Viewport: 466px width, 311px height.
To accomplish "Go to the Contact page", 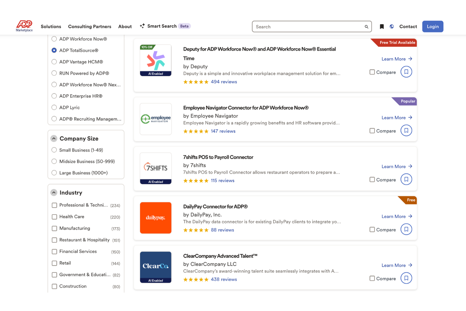I will click(408, 26).
